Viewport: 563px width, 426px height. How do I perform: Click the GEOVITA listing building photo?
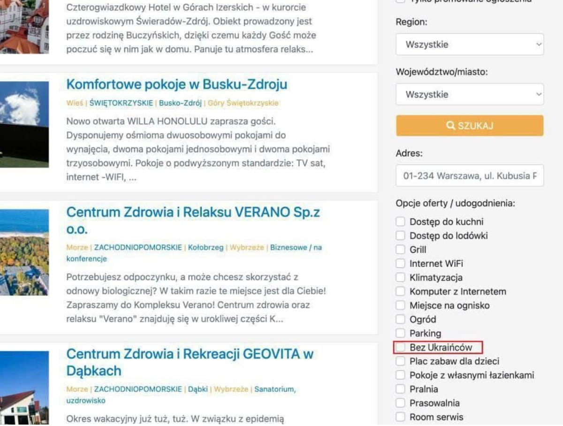(x=24, y=388)
